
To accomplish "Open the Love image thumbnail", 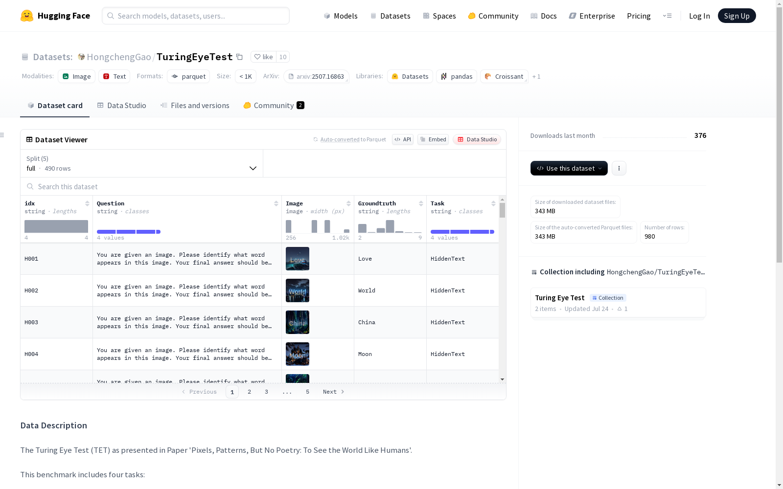I will tap(298, 259).
